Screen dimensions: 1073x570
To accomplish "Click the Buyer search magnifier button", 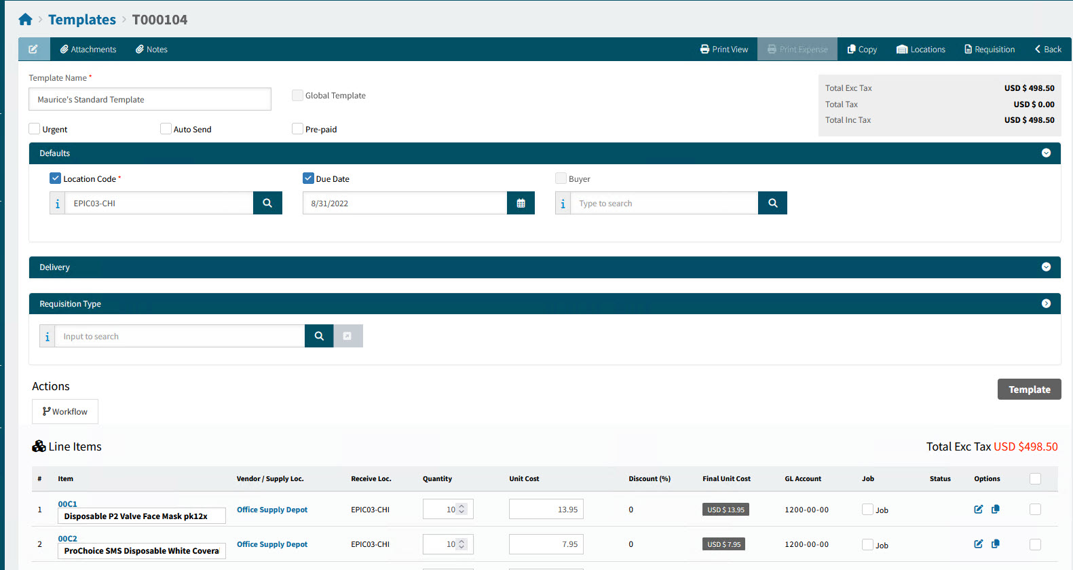I will (772, 204).
